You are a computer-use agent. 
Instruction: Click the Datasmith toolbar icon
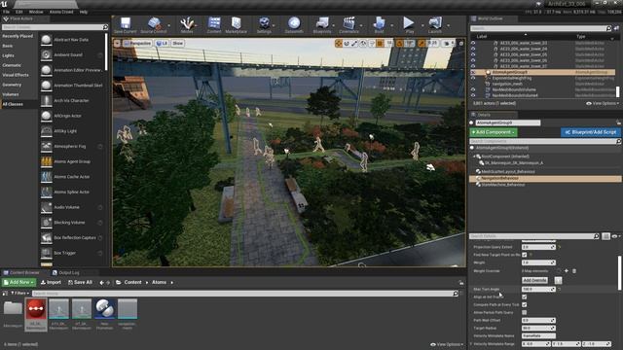tap(294, 25)
